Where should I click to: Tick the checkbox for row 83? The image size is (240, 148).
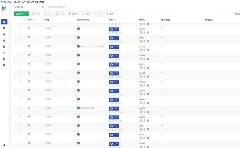coord(20,72)
